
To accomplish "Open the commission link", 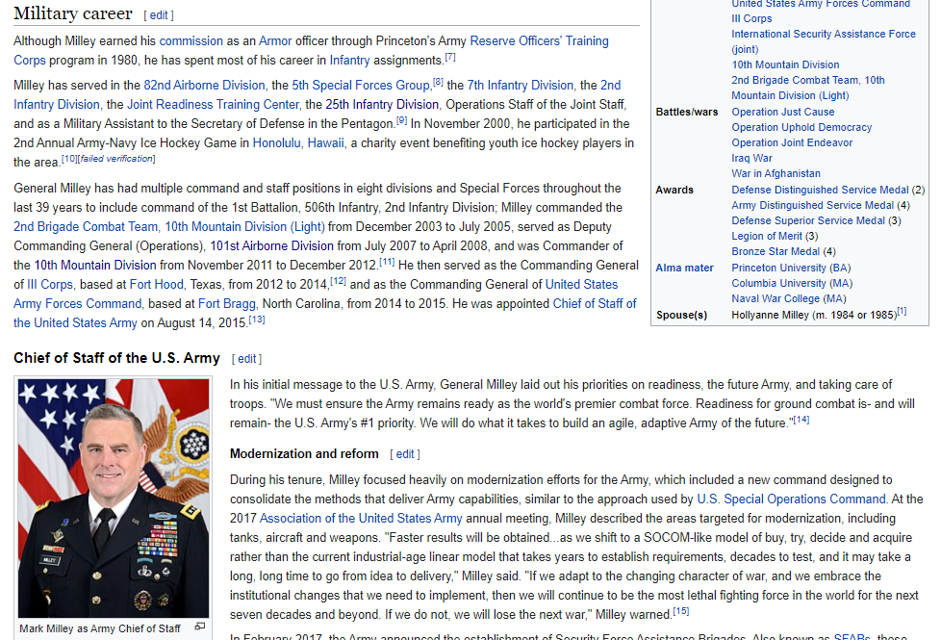I will coord(191,40).
